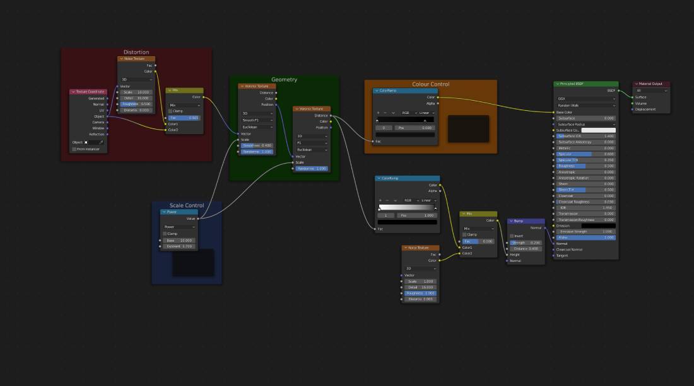Add a stop on Colour Control ColorRamp
694x386 pixels.
(x=378, y=113)
